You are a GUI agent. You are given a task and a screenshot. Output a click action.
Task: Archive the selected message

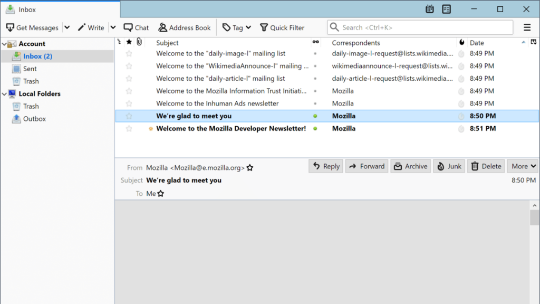pyautogui.click(x=411, y=166)
